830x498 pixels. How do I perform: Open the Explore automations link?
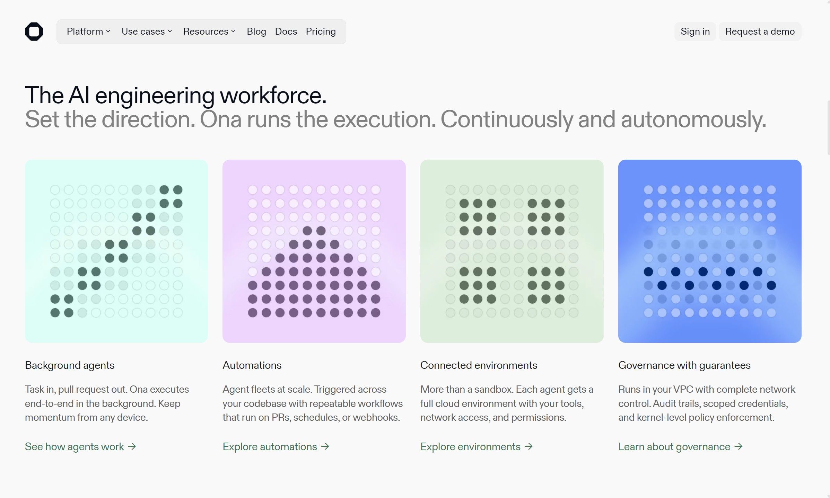coord(276,447)
